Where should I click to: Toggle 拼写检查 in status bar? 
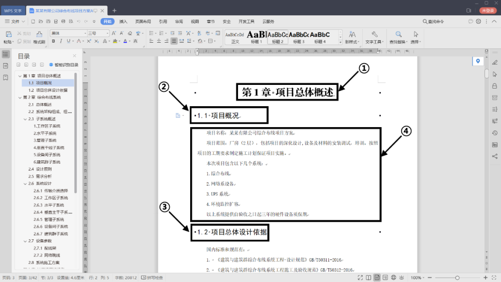[153, 277]
